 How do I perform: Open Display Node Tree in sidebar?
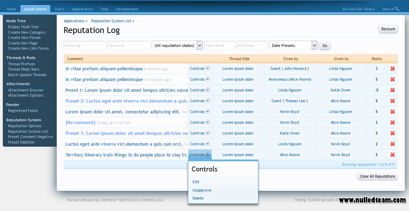[x=23, y=27]
